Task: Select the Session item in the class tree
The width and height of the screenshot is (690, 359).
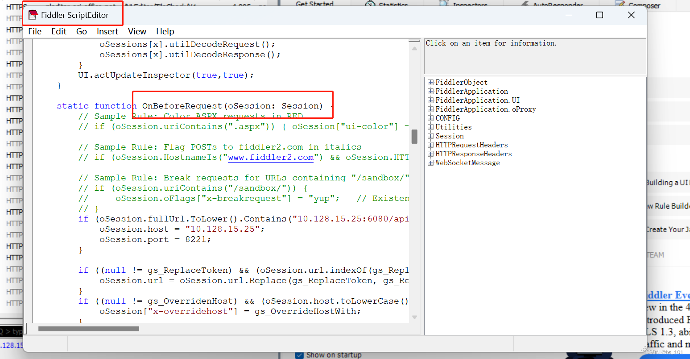Action: [x=450, y=136]
